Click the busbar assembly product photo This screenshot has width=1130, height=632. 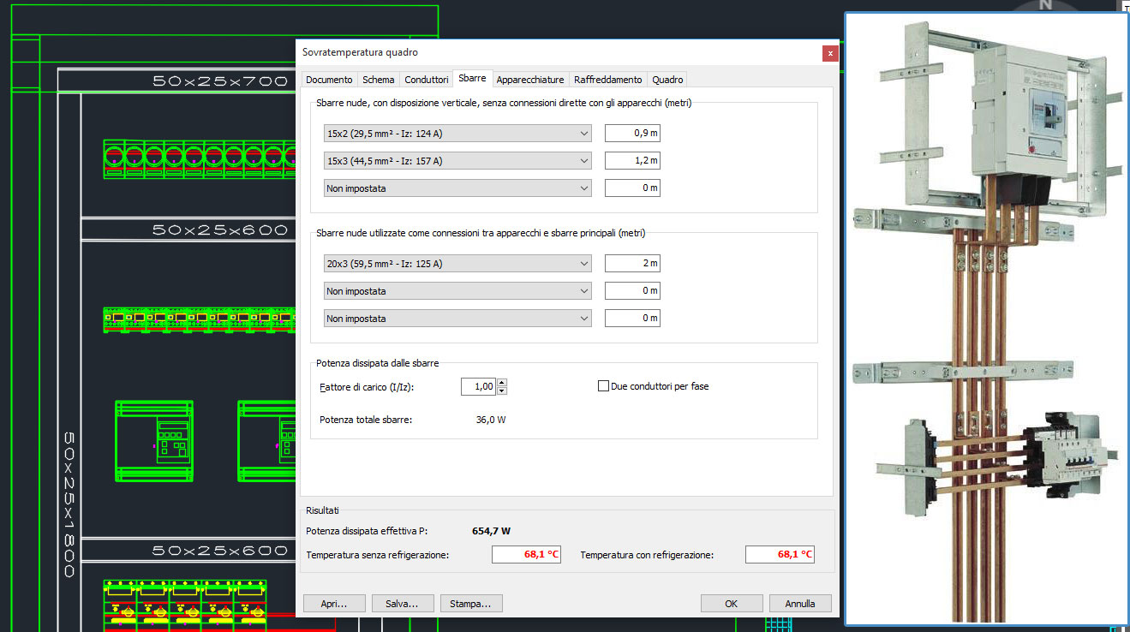coord(987,319)
